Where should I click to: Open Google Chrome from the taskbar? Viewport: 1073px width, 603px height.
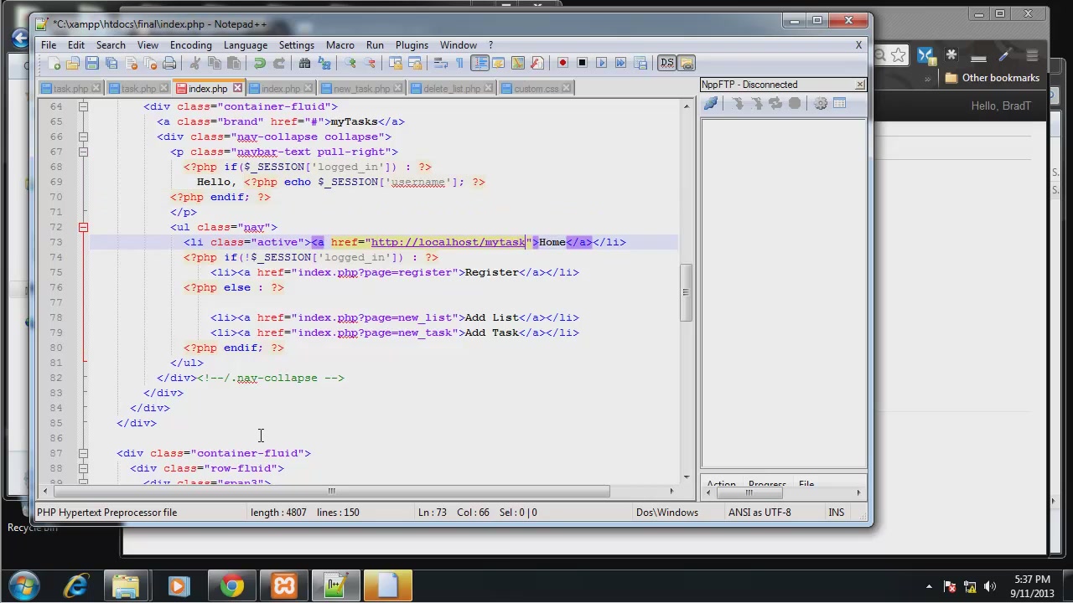pyautogui.click(x=231, y=585)
